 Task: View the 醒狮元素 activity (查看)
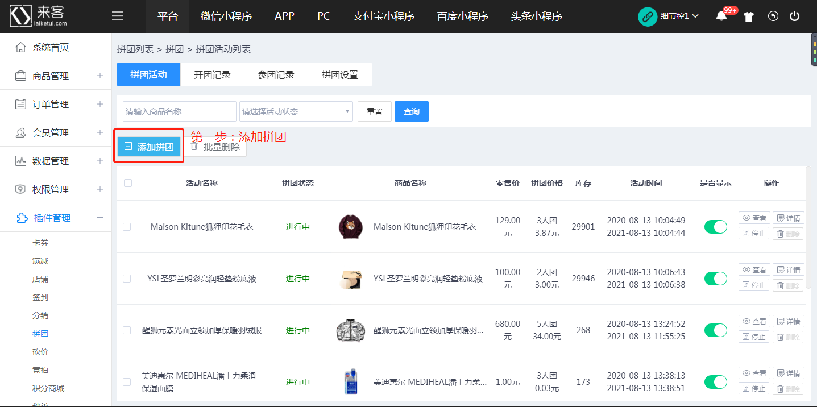coord(754,321)
